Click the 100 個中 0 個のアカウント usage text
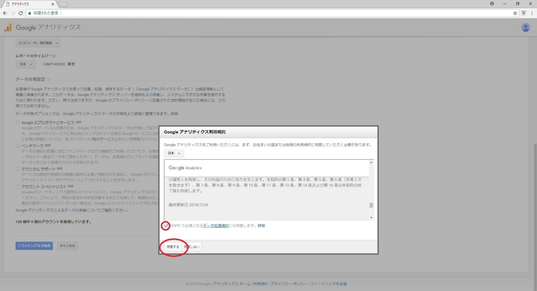This screenshot has width=537, height=291. point(53,222)
